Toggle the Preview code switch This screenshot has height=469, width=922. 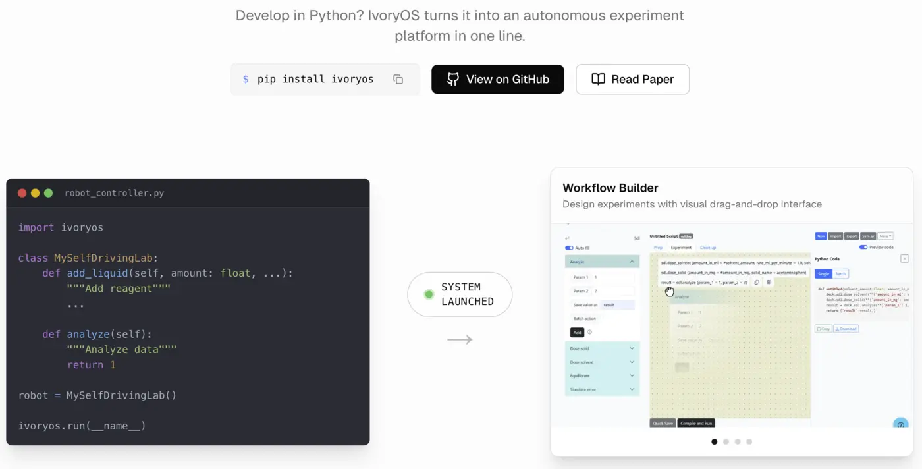[863, 247]
